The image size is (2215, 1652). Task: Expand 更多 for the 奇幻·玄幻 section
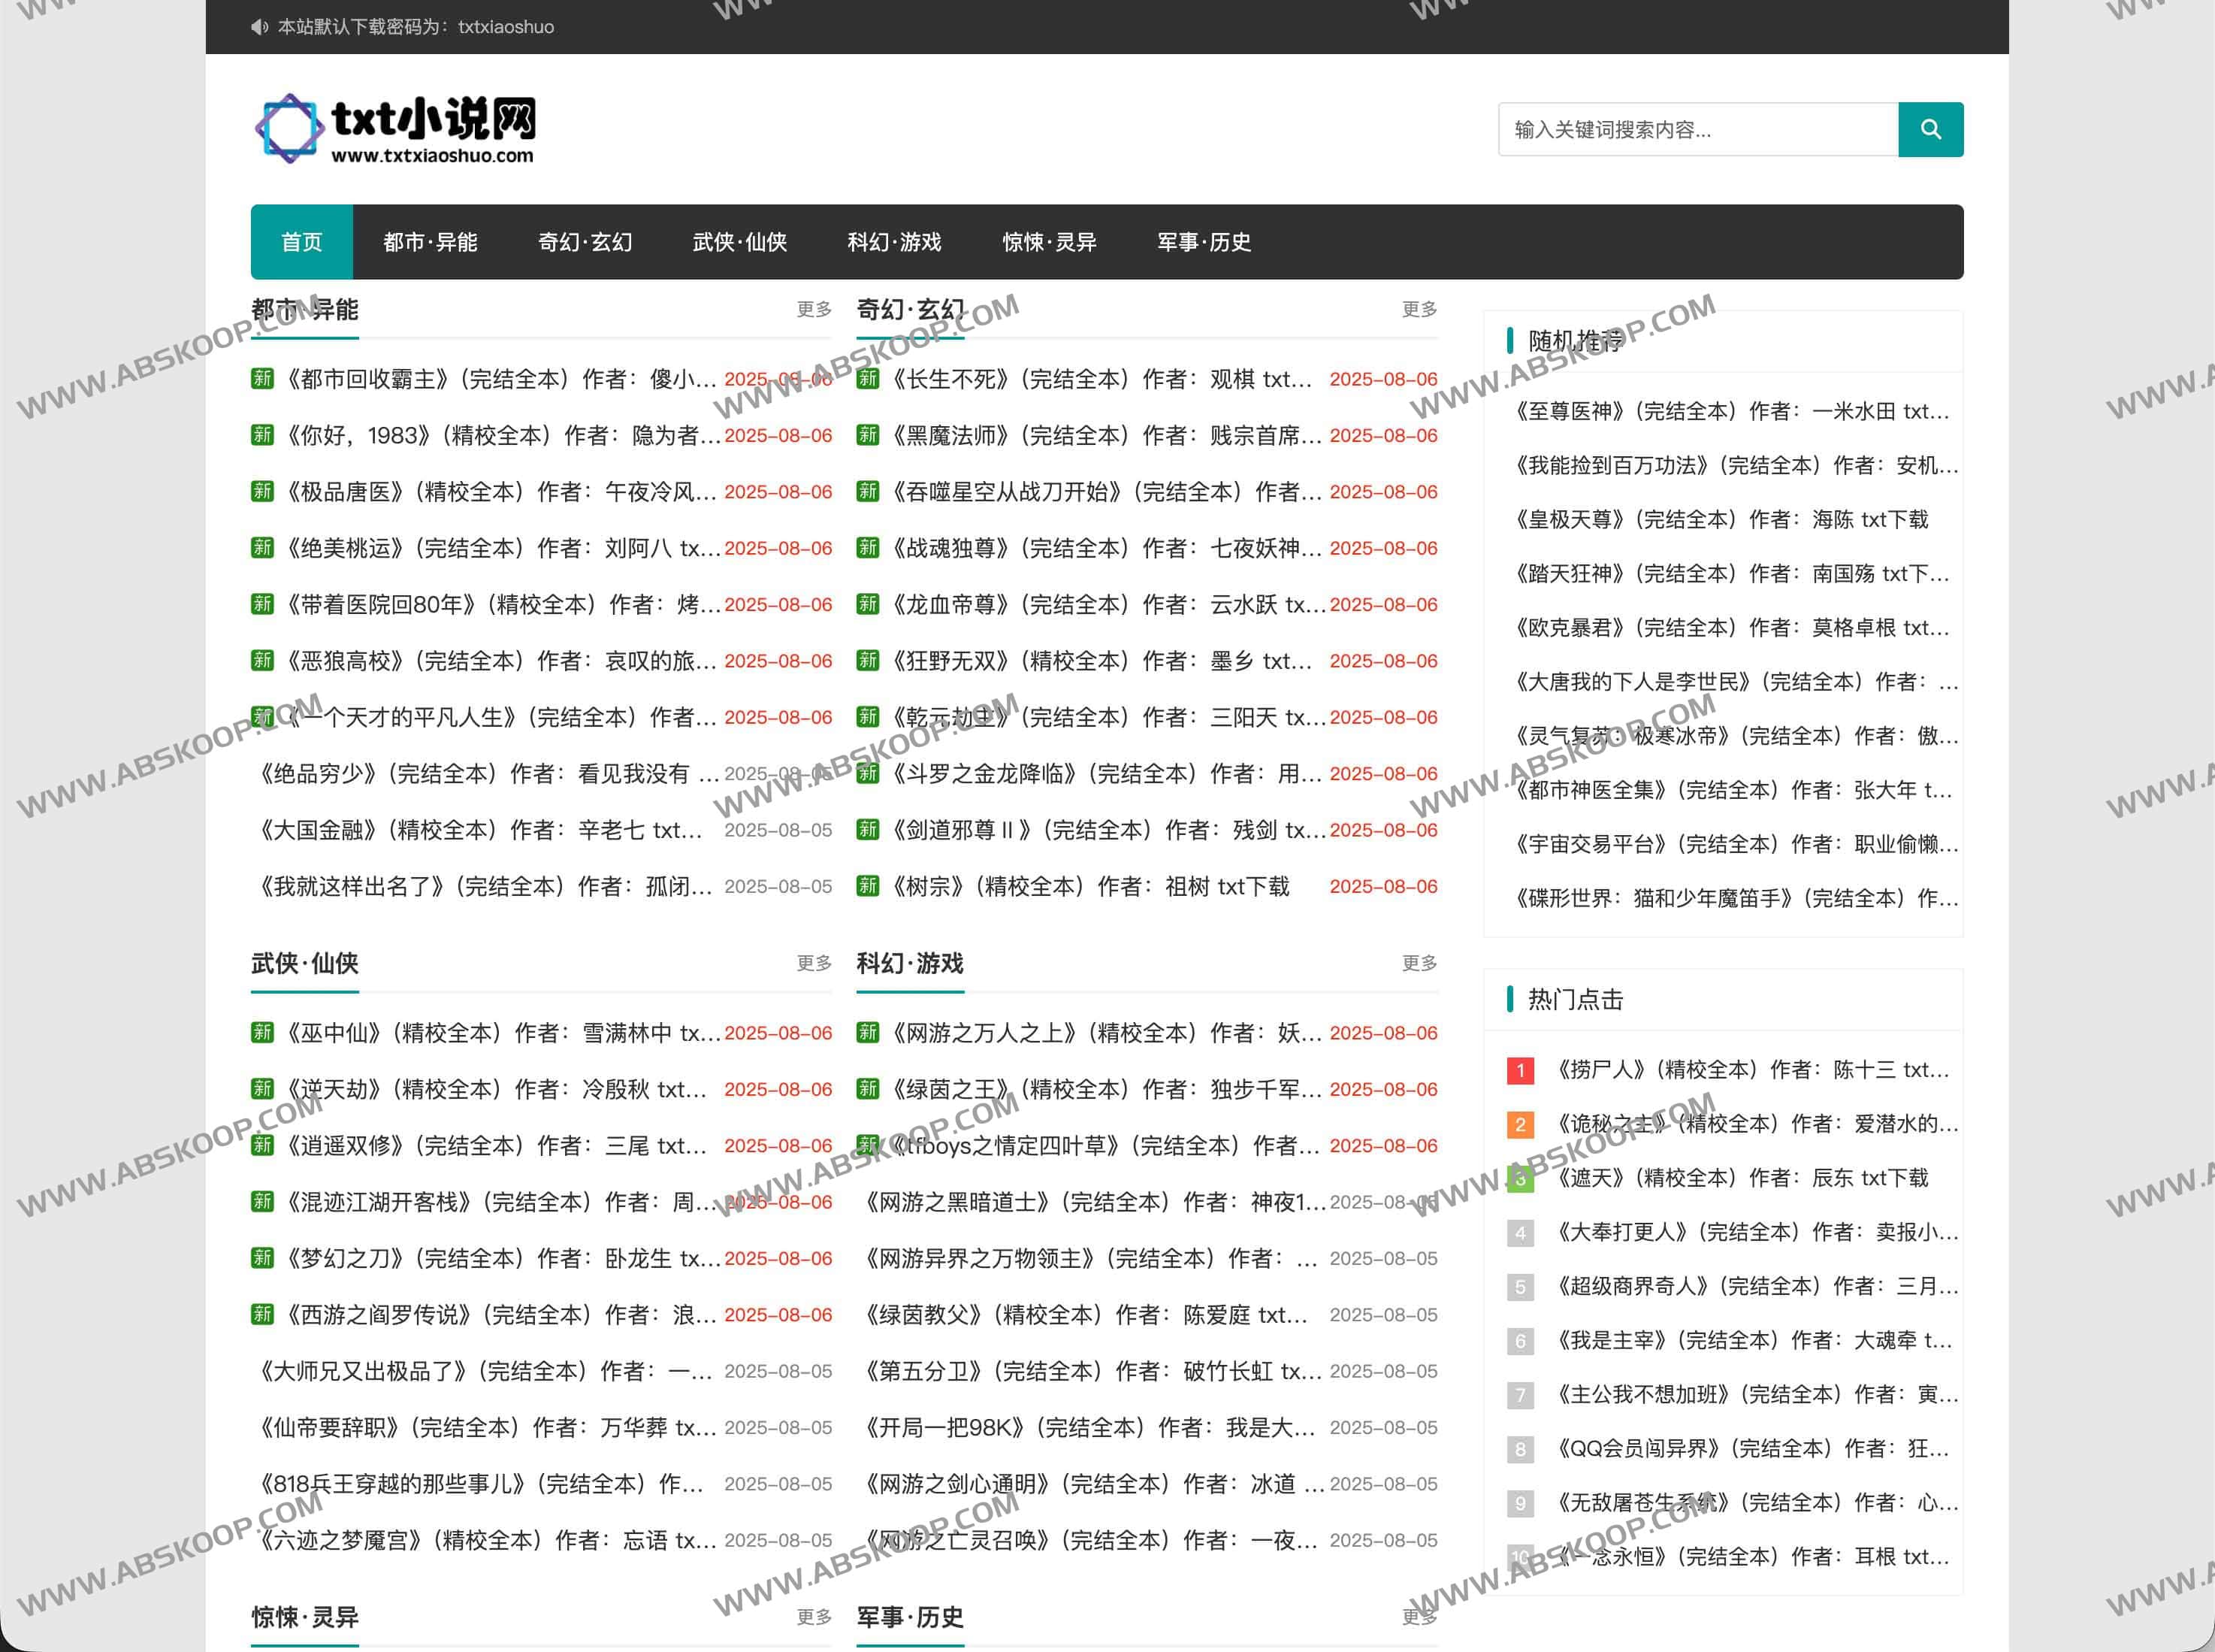1419,309
